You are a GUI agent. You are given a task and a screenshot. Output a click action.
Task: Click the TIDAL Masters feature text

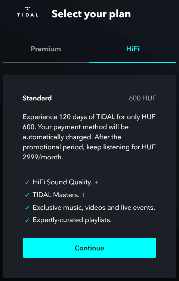click(x=56, y=195)
